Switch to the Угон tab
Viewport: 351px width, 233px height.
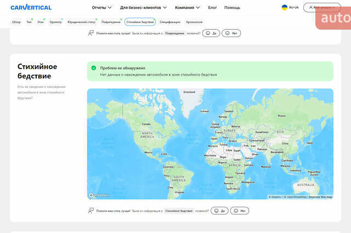pos(41,22)
